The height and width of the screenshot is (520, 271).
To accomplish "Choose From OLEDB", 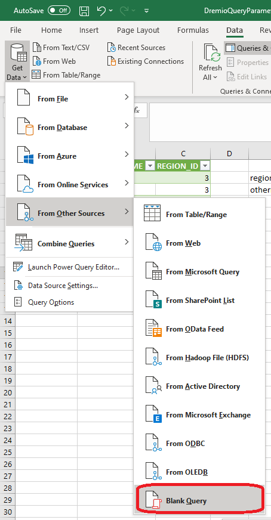I will (199, 472).
